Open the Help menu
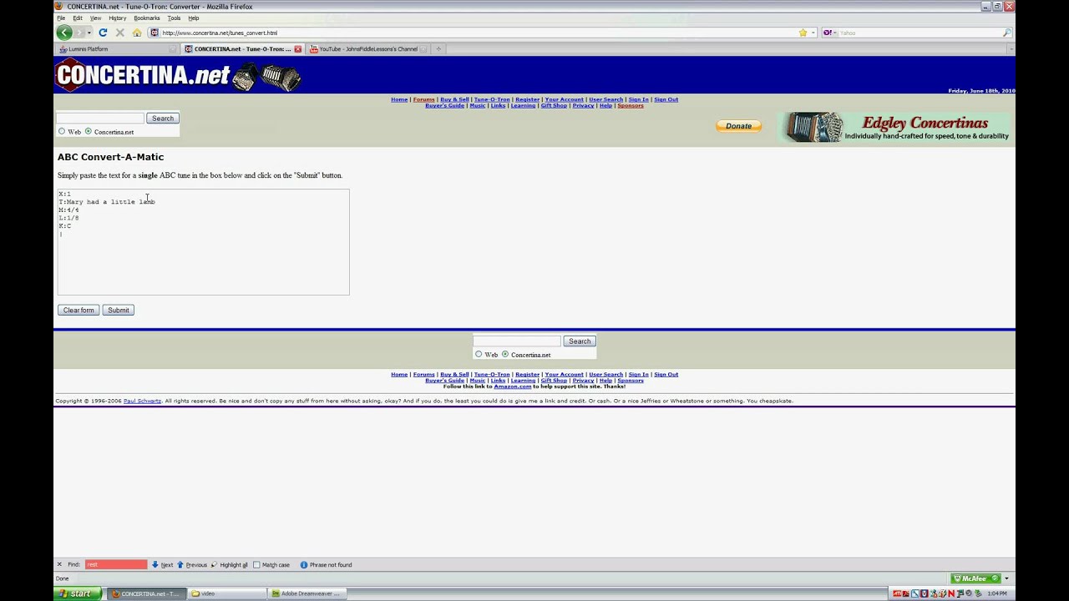 [194, 18]
